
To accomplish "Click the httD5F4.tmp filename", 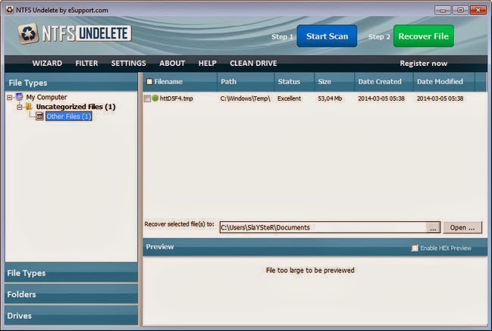I will click(177, 98).
